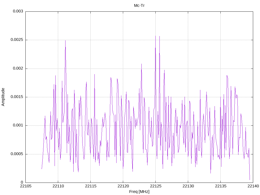Click y-axis tick label 0.0015
The image size is (260, 195).
[17, 97]
